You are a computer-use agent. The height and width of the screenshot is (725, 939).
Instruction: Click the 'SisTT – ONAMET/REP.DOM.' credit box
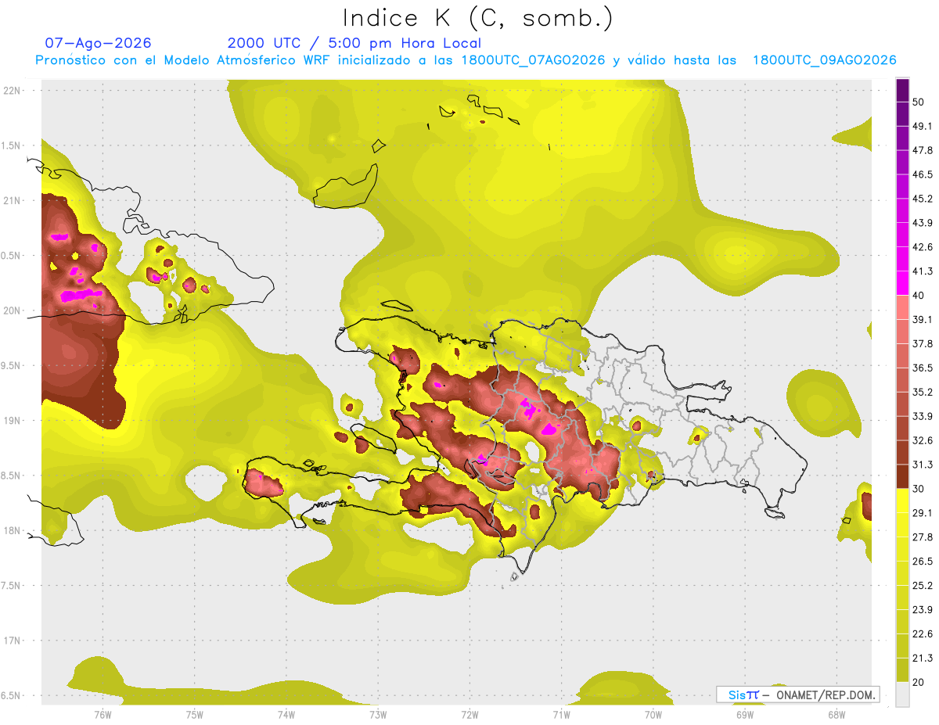pos(797,694)
